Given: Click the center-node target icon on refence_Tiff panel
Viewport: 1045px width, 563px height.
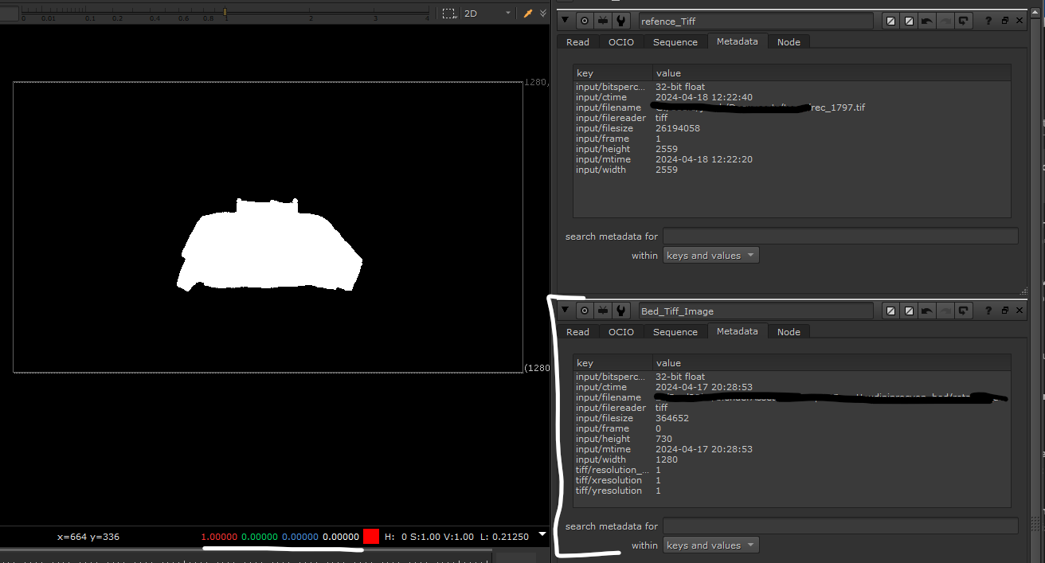Looking at the screenshot, I should click(x=585, y=20).
